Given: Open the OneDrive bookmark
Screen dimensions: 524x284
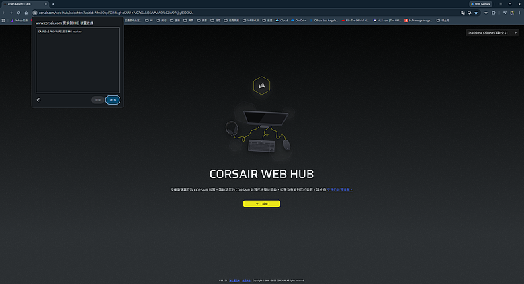Looking at the screenshot, I should click(299, 20).
